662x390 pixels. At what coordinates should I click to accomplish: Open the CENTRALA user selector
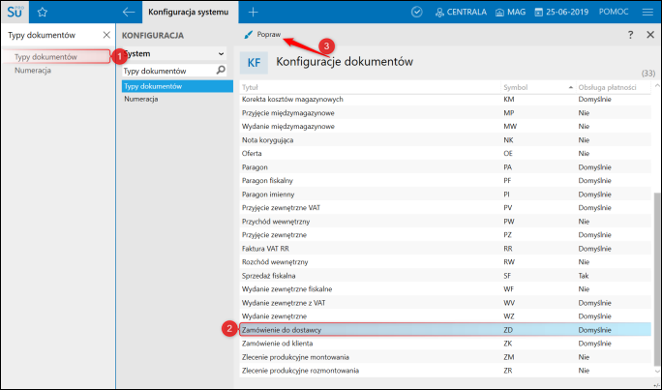461,13
